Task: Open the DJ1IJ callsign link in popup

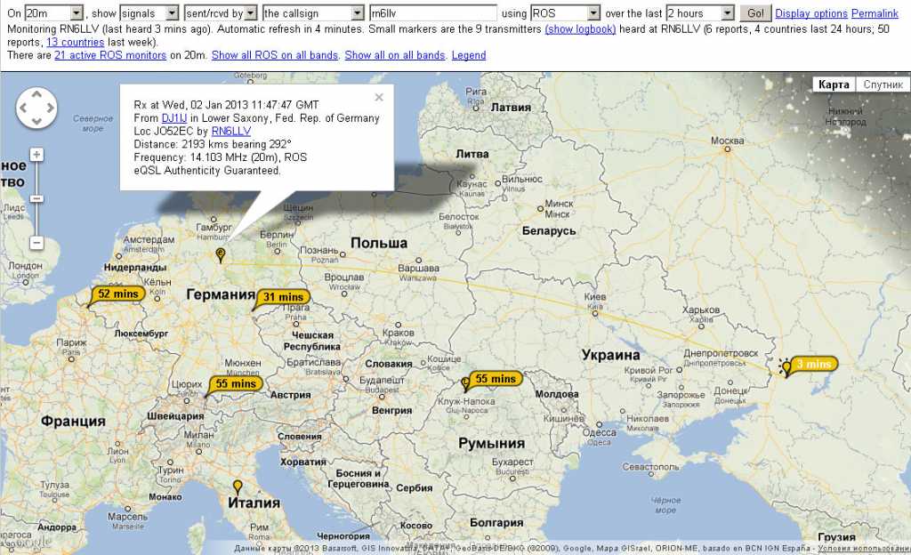Action: 174,118
